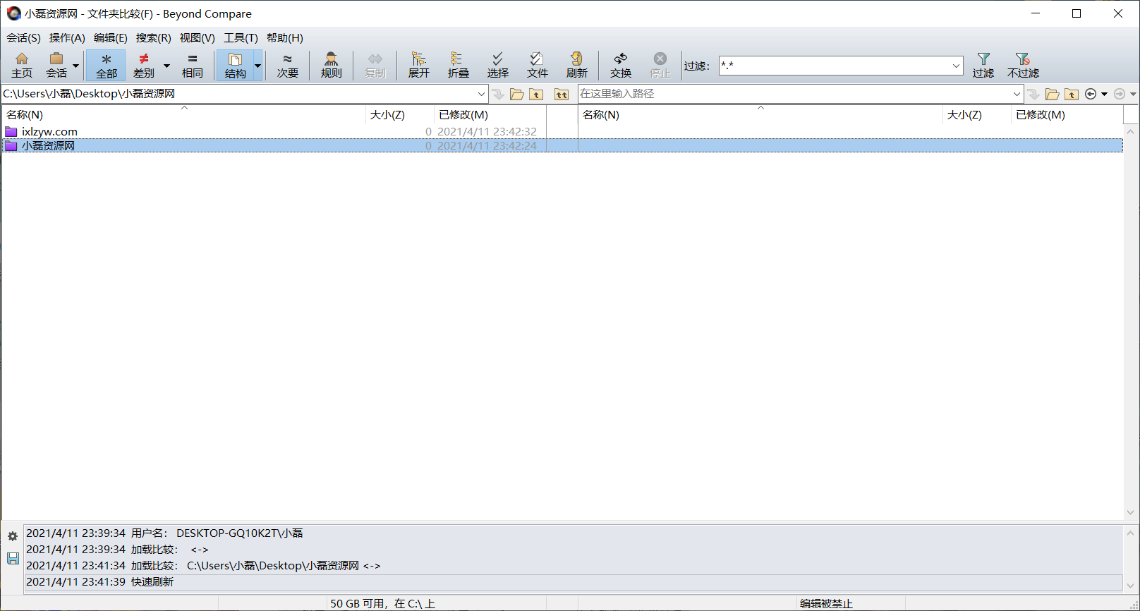This screenshot has height=611, width=1140.
Task: Click the left pane browse folder icon
Action: [x=517, y=95]
